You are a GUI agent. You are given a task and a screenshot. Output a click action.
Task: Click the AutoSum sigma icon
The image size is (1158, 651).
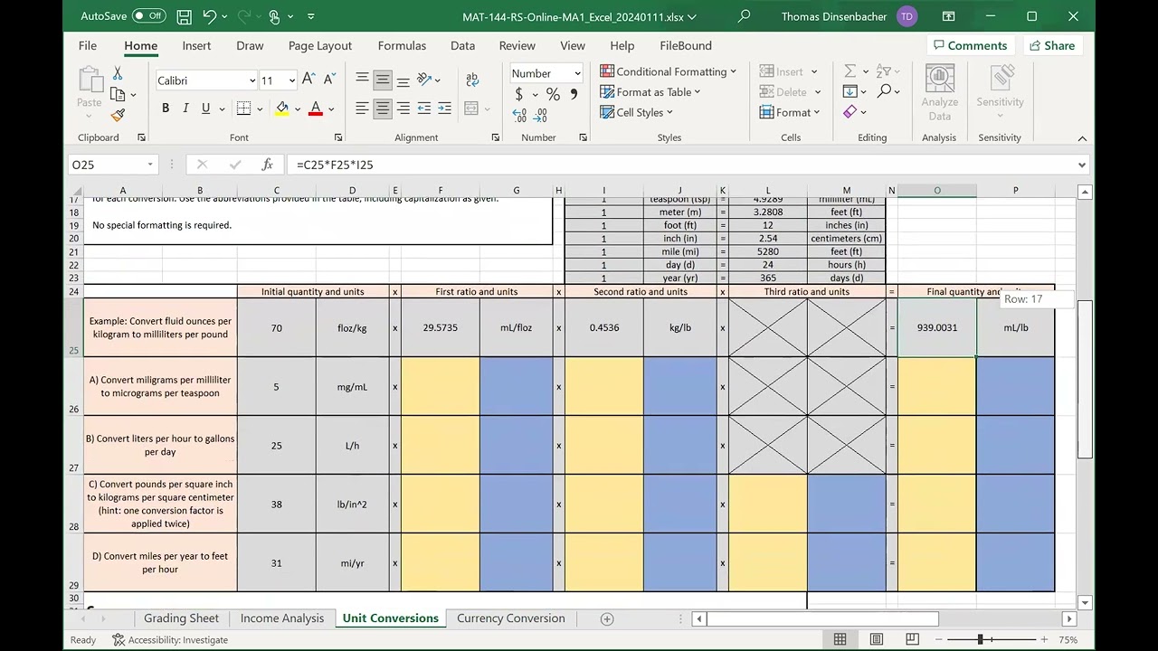(850, 71)
